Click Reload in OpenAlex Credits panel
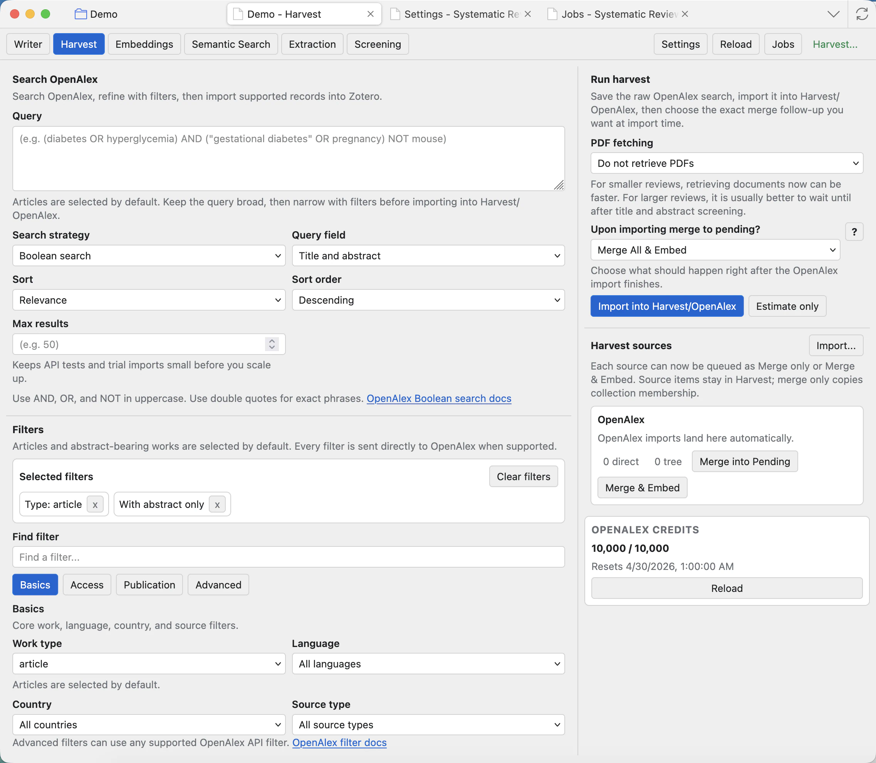The height and width of the screenshot is (763, 876). click(727, 588)
